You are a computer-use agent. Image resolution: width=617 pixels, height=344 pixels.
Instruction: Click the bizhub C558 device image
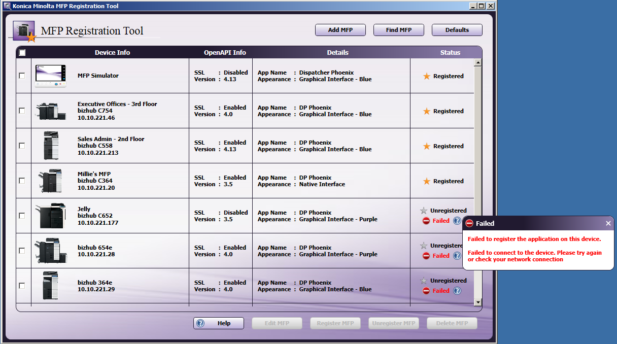click(x=51, y=146)
